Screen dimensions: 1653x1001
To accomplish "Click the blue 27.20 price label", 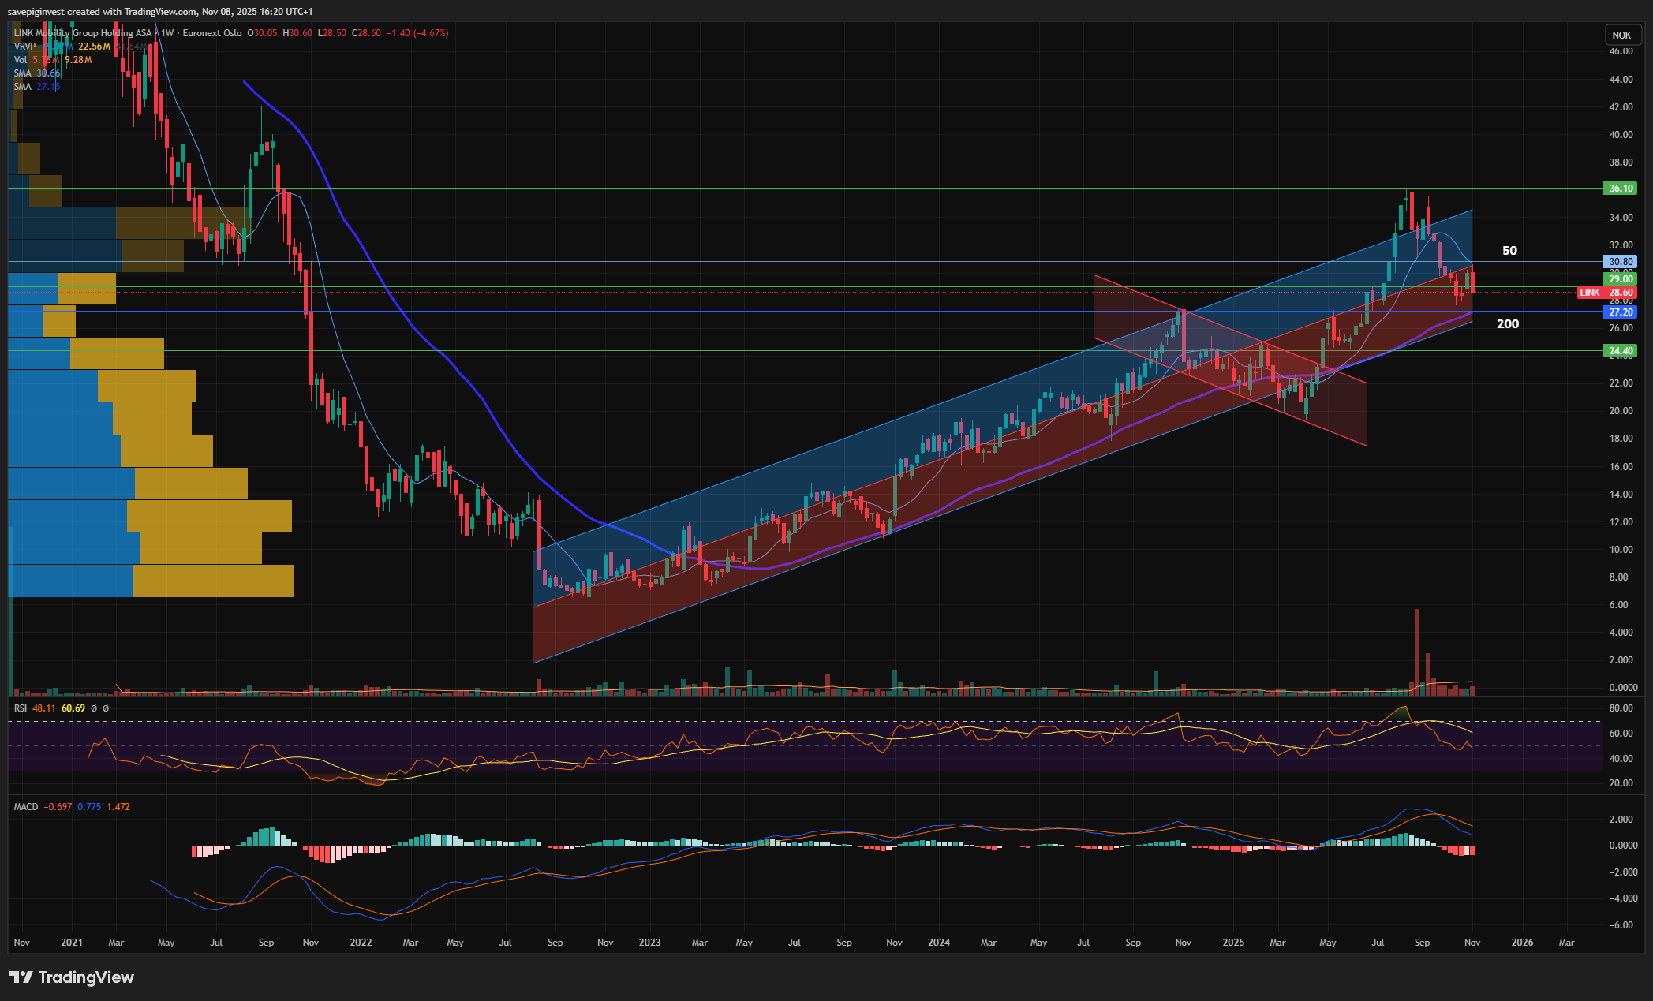I will (1621, 312).
